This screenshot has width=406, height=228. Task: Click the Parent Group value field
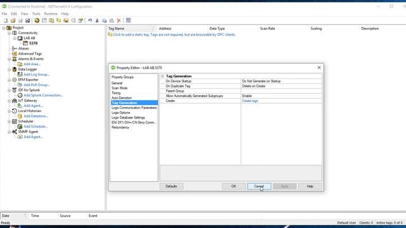coord(282,91)
